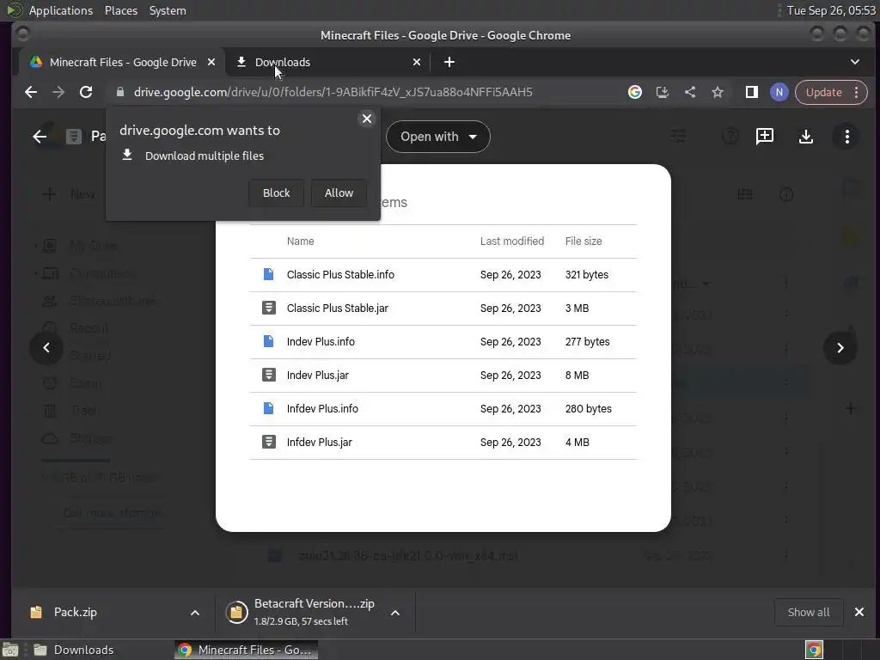Open the preview more actions menu
This screenshot has width=880, height=660.
[x=846, y=137]
